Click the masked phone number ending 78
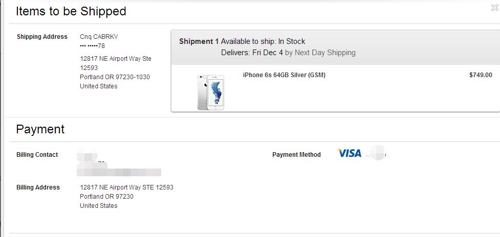 [x=92, y=46]
